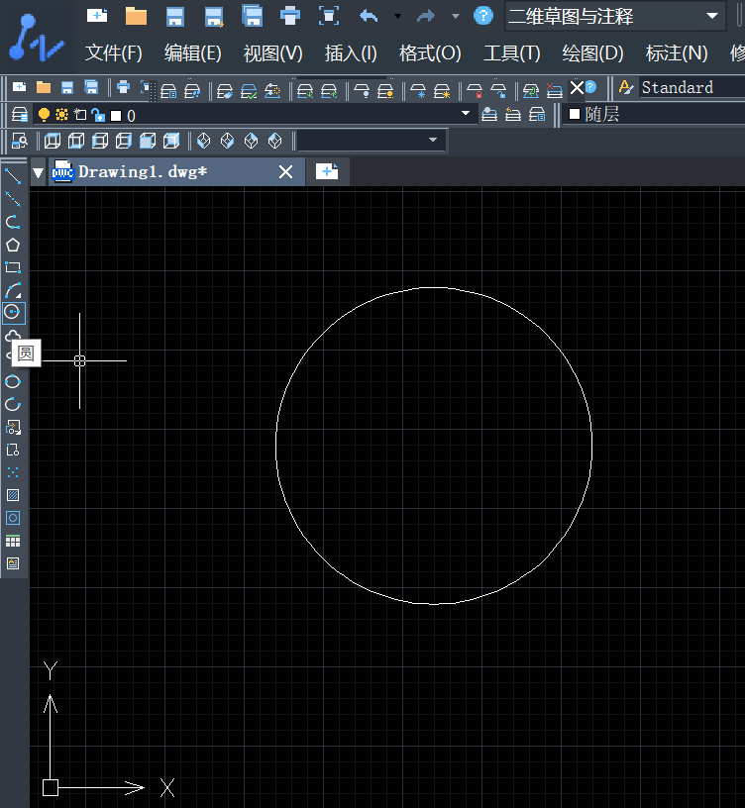Open the 格式(O) menu
This screenshot has height=808, width=745.
click(x=430, y=53)
